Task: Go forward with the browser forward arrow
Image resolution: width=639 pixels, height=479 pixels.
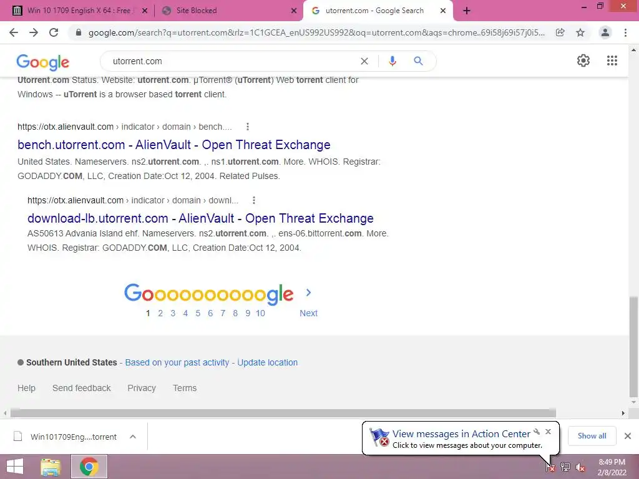Action: (34, 32)
